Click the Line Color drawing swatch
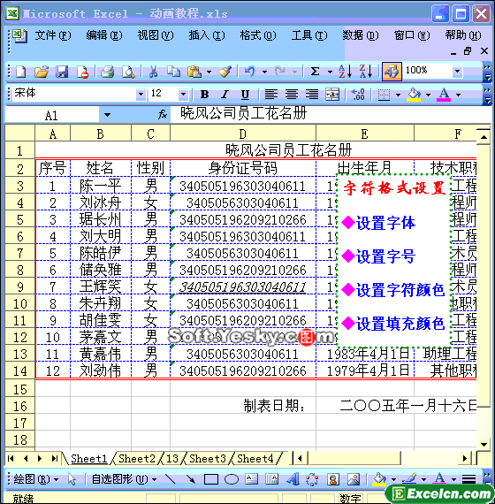The width and height of the screenshot is (495, 504). [409, 479]
